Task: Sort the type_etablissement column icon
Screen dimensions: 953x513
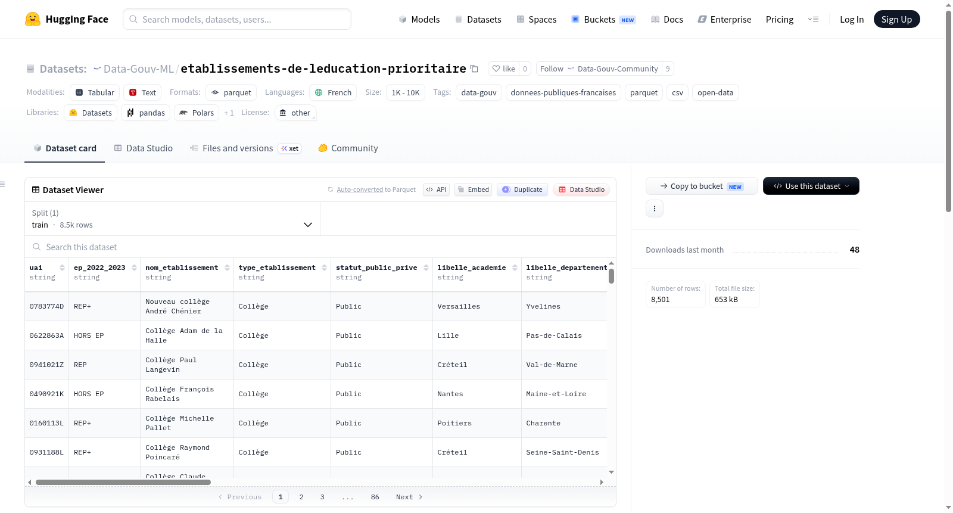Action: [x=324, y=268]
